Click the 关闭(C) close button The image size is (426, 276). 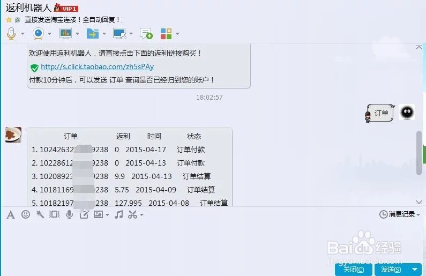tap(354, 270)
